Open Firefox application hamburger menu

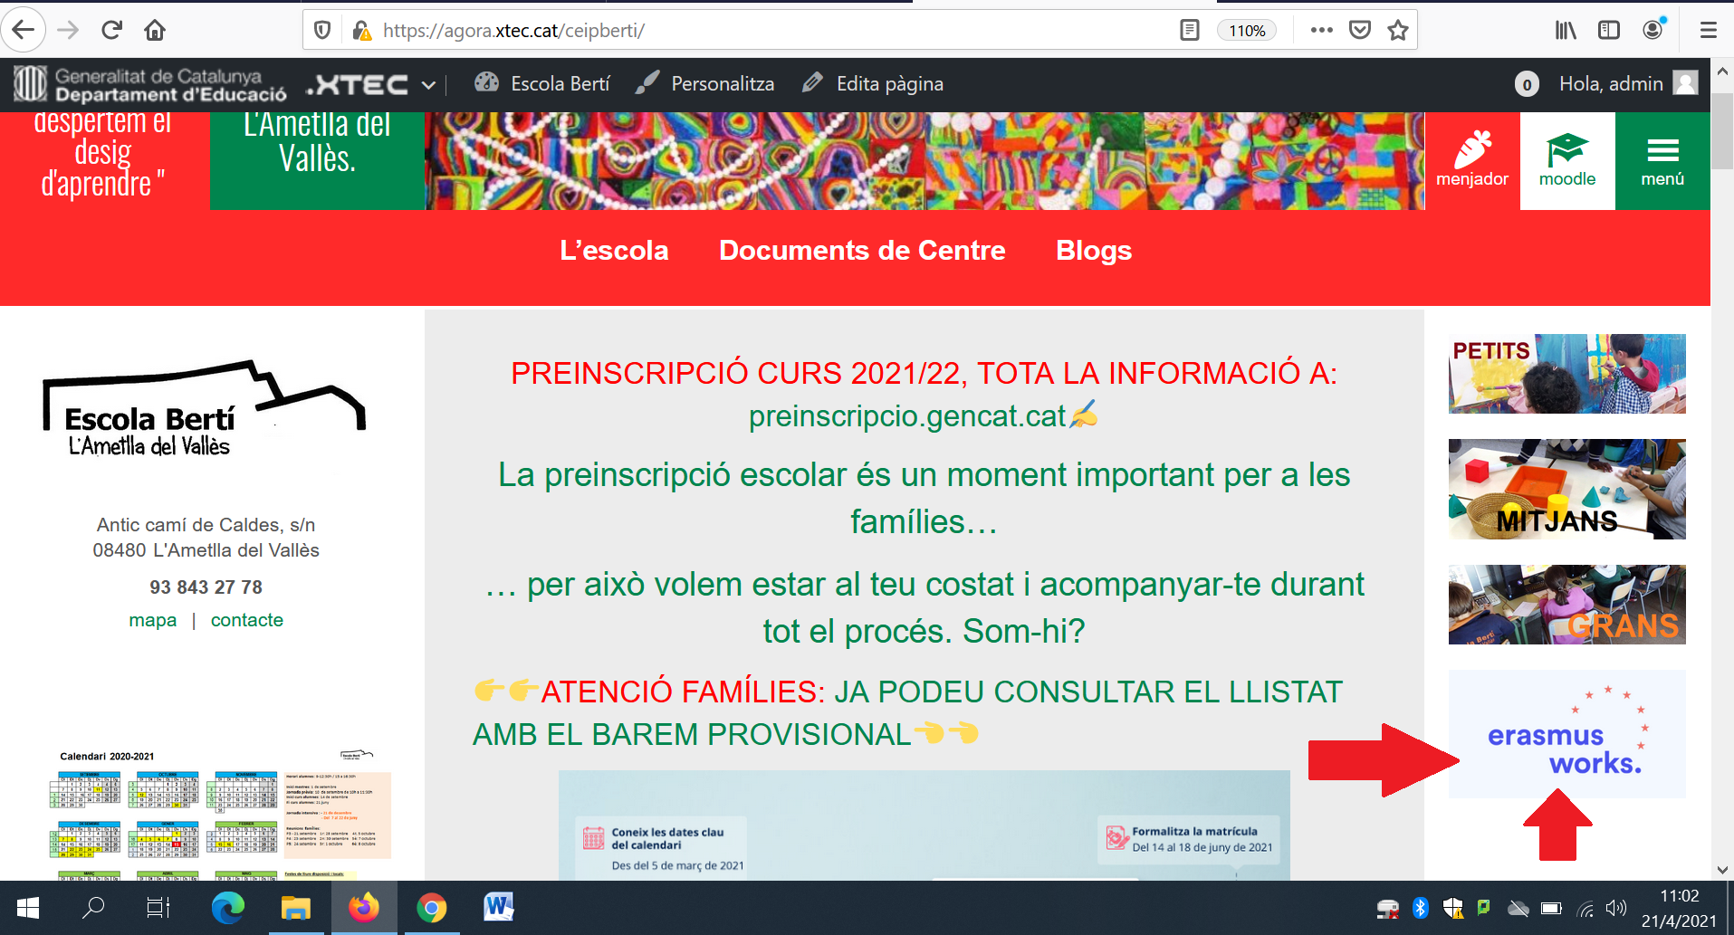pos(1709,31)
